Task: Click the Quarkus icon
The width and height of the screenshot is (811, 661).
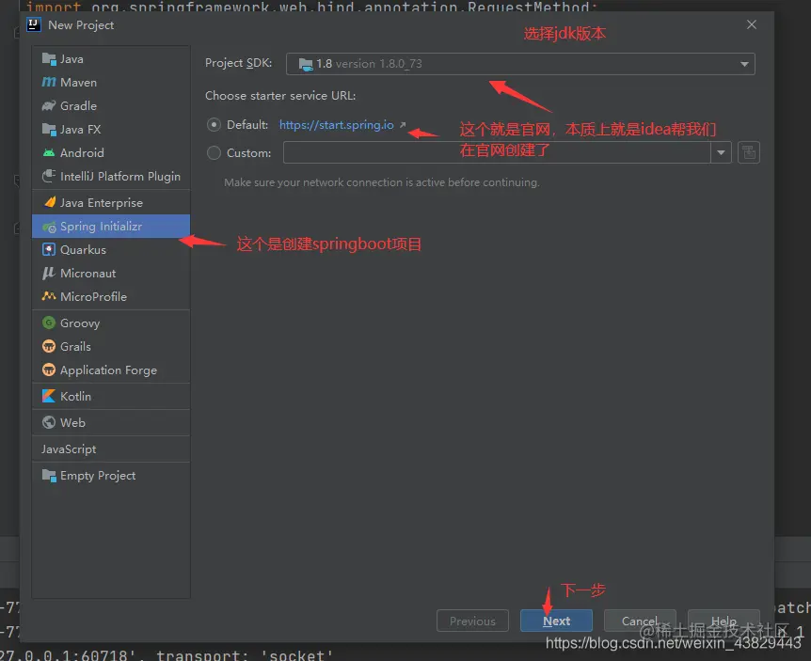Action: click(49, 249)
